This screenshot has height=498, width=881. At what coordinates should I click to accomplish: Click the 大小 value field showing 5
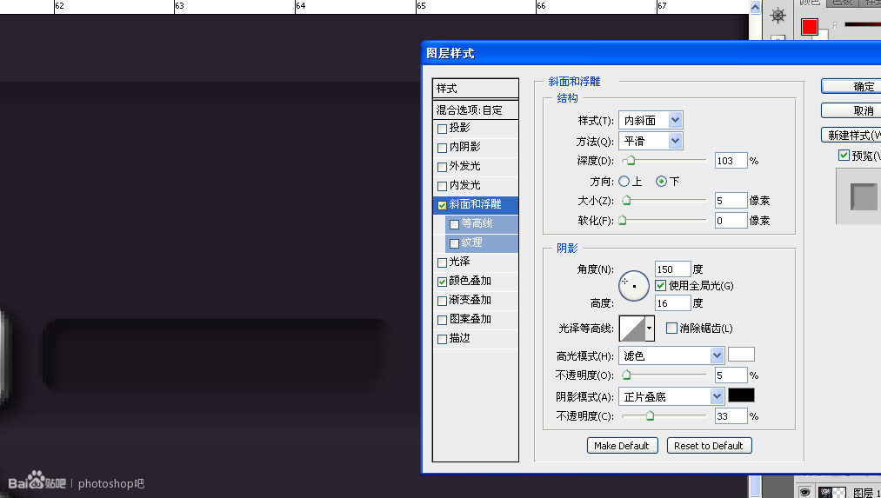(731, 201)
